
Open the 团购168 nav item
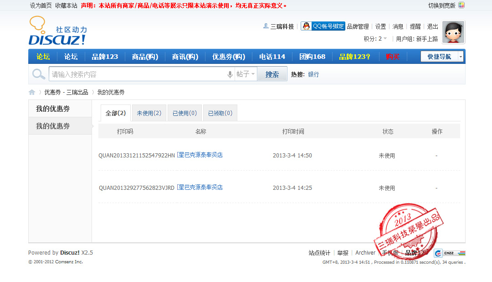pyautogui.click(x=312, y=57)
